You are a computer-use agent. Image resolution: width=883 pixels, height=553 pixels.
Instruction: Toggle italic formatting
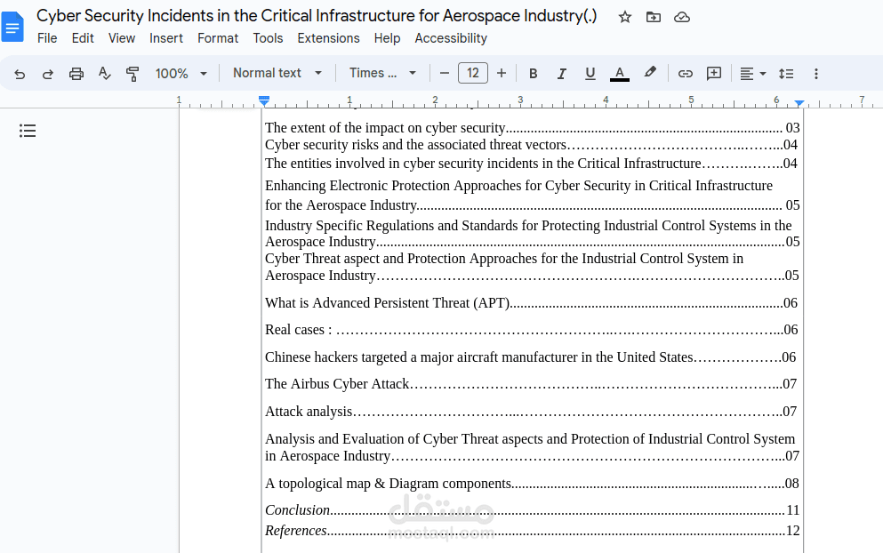[x=561, y=74]
